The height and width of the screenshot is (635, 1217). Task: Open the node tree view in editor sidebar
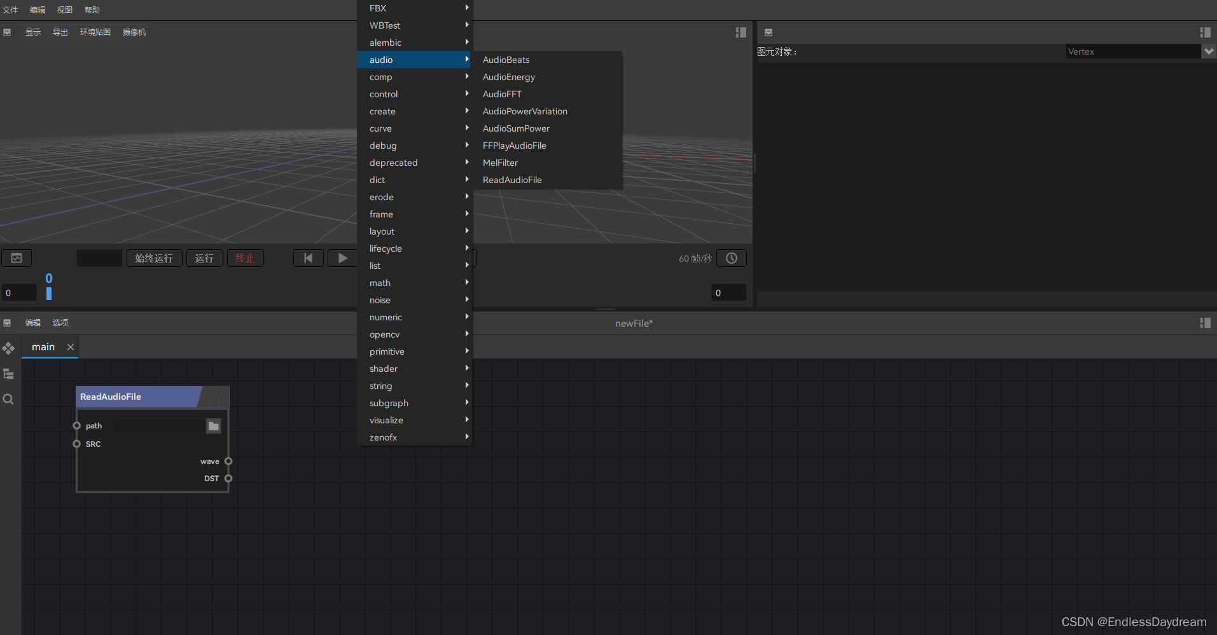(x=8, y=374)
